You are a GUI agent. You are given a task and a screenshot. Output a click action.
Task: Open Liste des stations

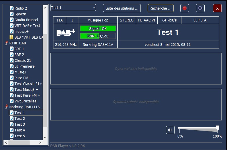coord(122,8)
